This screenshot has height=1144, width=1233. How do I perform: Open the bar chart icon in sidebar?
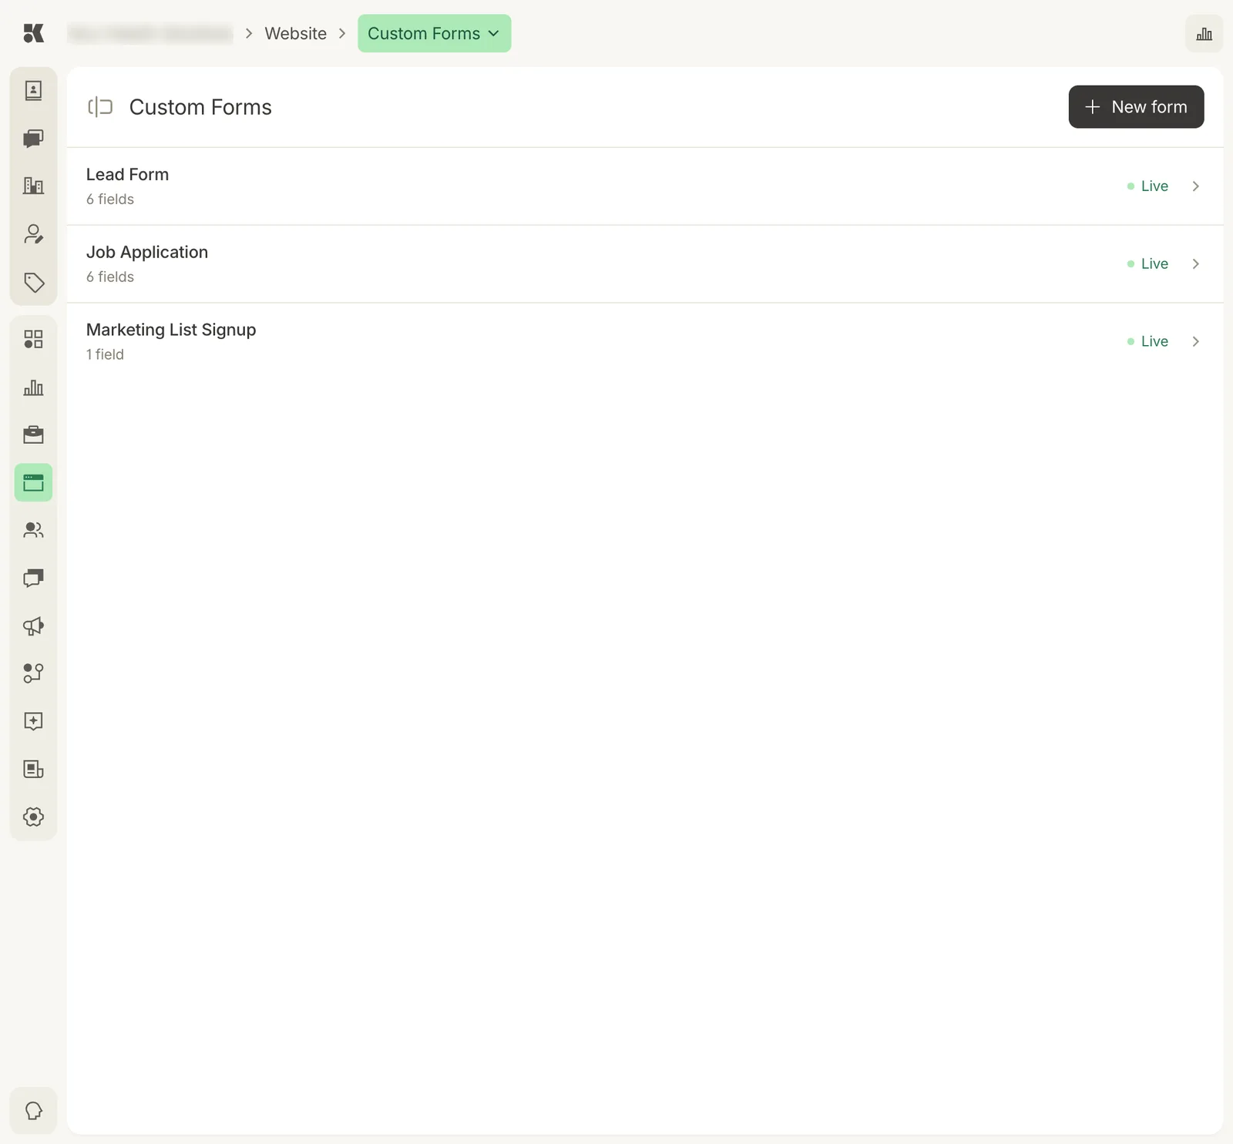pos(33,387)
